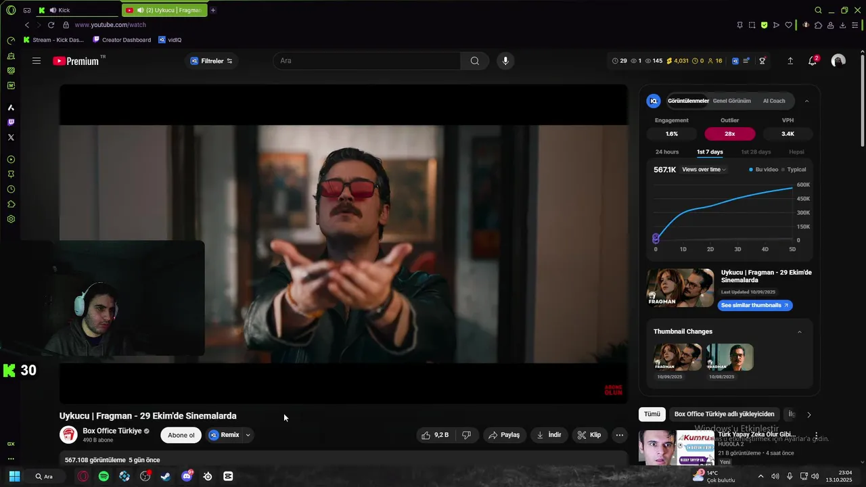Switch to Genel Görünüm tab

[x=731, y=101]
